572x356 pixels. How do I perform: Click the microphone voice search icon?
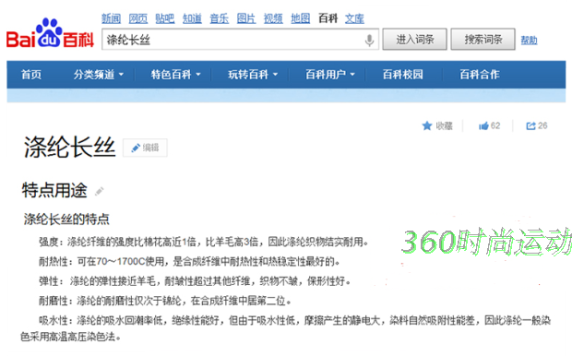point(369,40)
